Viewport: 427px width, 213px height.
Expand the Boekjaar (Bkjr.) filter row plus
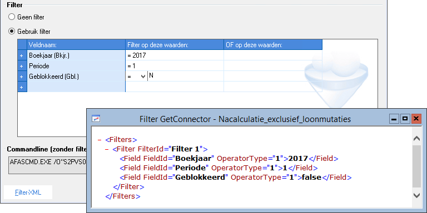[22, 55]
